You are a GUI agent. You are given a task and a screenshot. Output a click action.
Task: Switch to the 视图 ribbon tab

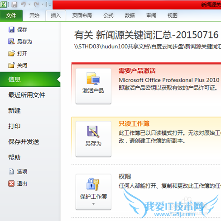[x=173, y=15]
